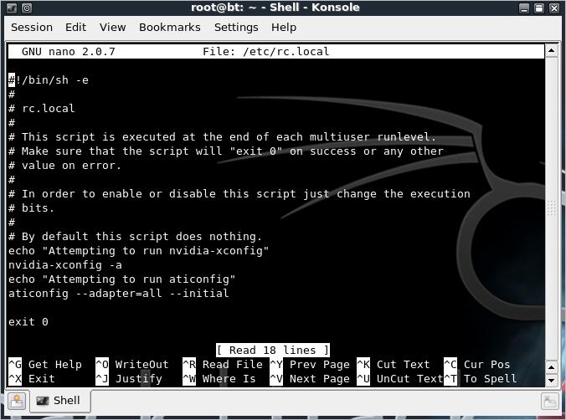
Task: Click the '^R Read File' shortcut label
Action: [x=223, y=365]
